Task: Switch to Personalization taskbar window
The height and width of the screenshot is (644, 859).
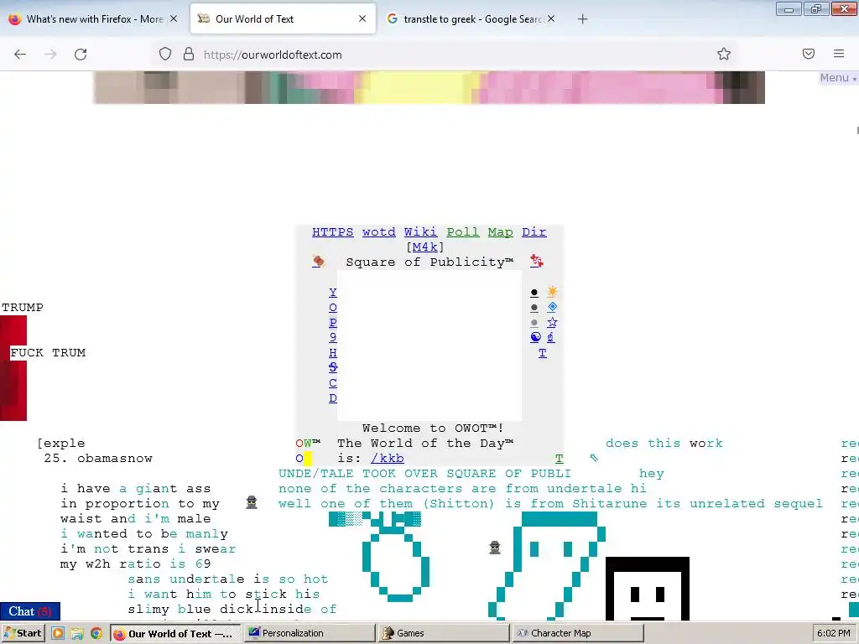Action: click(x=309, y=633)
